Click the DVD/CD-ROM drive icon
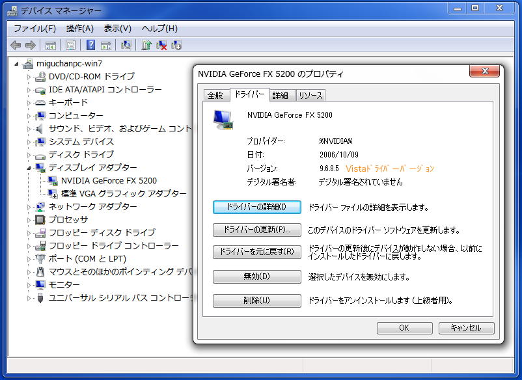This screenshot has width=522, height=380. 40,77
